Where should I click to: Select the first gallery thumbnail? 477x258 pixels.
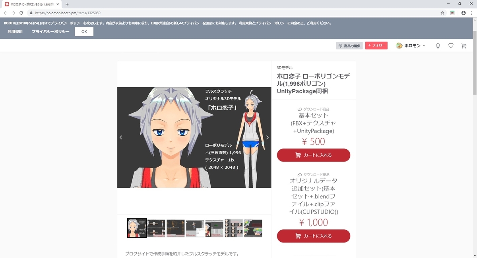[136, 228]
